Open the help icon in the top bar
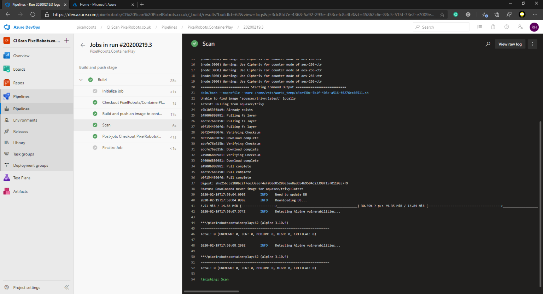Viewport: 543px width, 294px height. click(506, 27)
